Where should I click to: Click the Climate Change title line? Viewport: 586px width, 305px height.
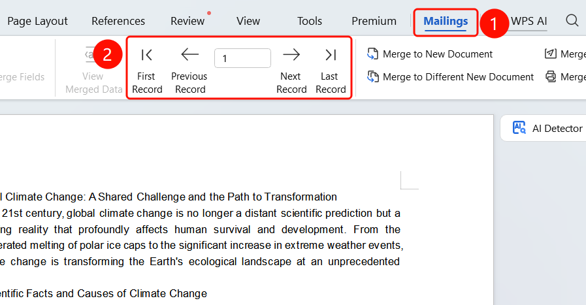pyautogui.click(x=168, y=197)
